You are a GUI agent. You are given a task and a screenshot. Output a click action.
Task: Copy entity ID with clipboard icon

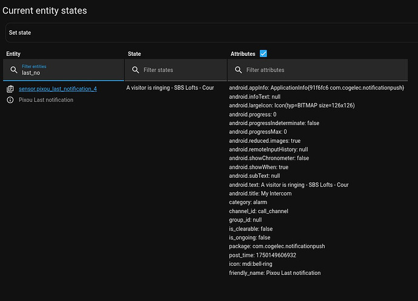click(10, 89)
